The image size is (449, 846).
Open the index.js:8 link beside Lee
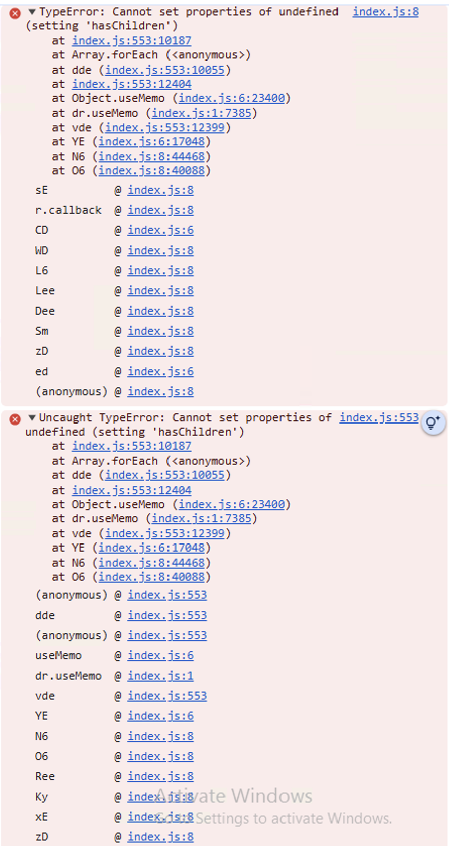tap(160, 291)
